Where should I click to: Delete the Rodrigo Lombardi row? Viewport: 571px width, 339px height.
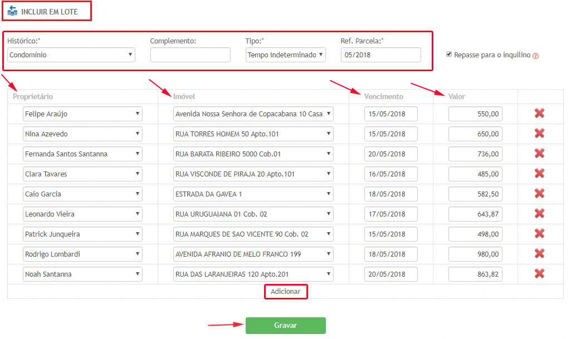point(539,254)
